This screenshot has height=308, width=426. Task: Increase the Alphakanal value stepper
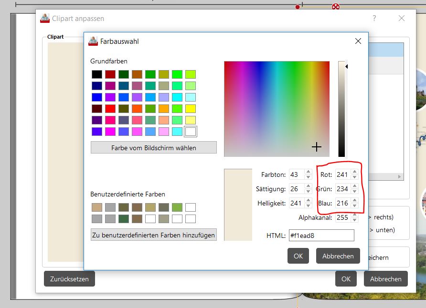tap(354, 215)
